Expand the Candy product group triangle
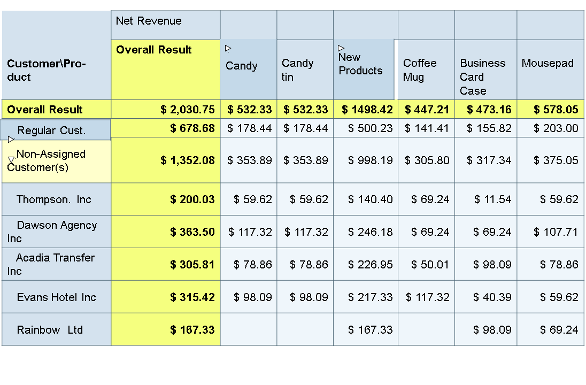The width and height of the screenshot is (586, 385). click(x=228, y=49)
